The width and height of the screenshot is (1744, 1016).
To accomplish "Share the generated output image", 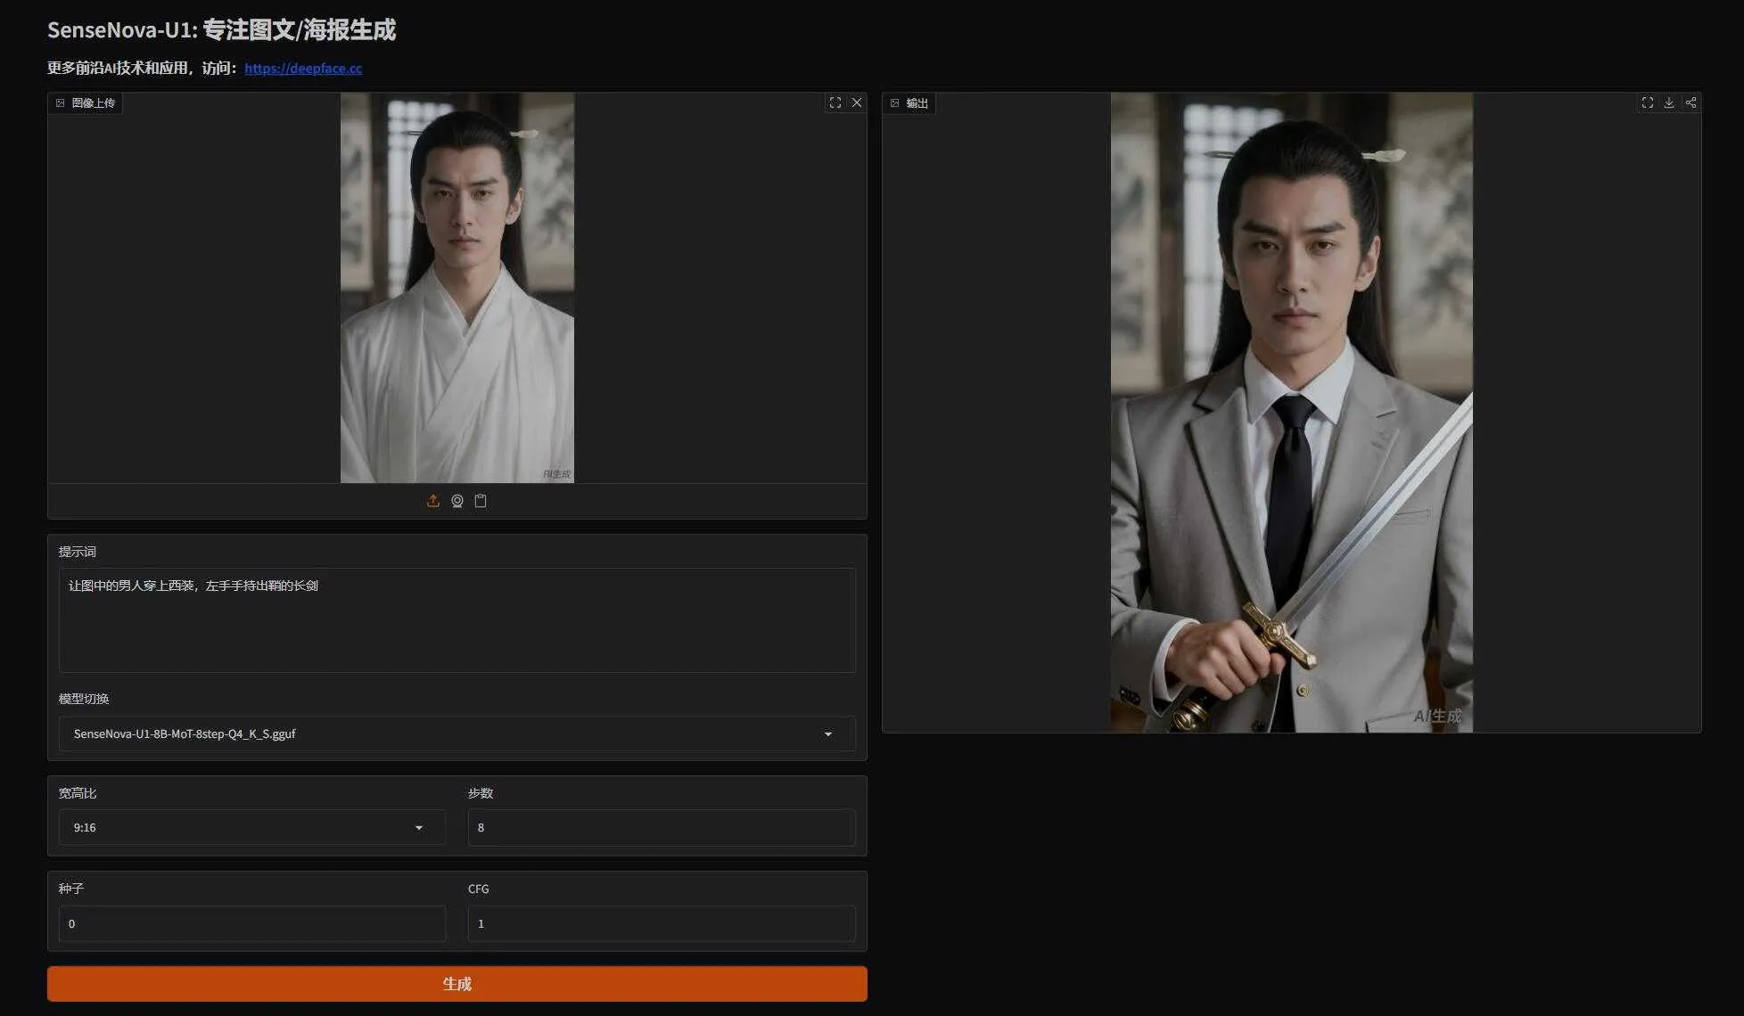I will click(x=1691, y=102).
